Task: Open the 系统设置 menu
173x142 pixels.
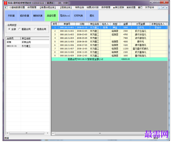Action: click(x=131, y=8)
